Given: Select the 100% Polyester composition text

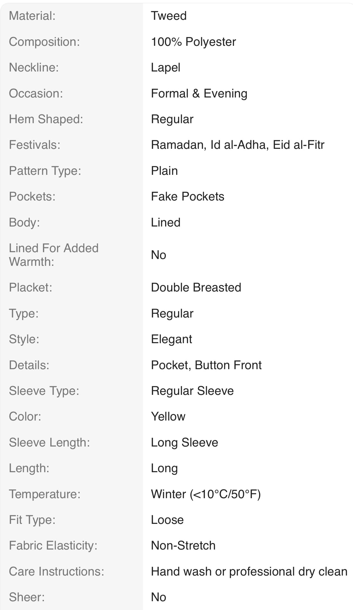Looking at the screenshot, I should tap(193, 42).
